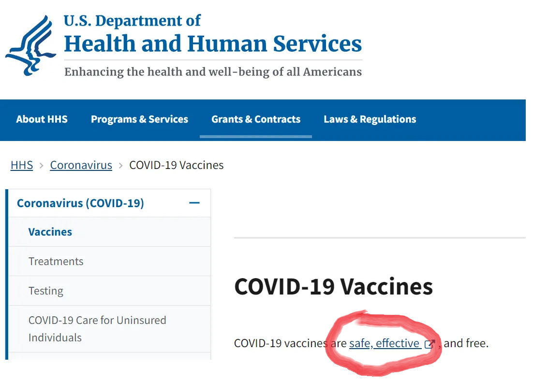
Task: Select Grants & Contracts in navigation bar
Action: 256,119
